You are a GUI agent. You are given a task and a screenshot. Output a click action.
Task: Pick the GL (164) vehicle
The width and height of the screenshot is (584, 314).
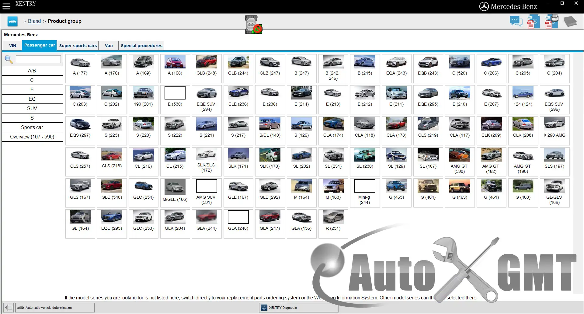(80, 224)
